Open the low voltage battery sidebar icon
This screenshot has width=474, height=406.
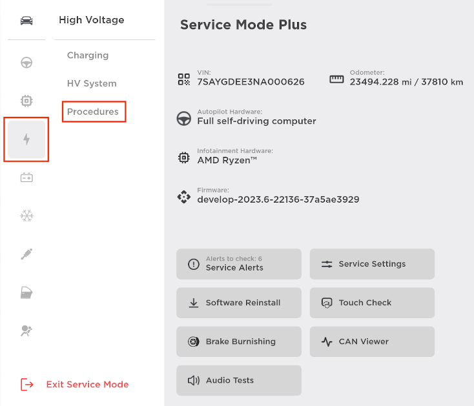pos(26,178)
